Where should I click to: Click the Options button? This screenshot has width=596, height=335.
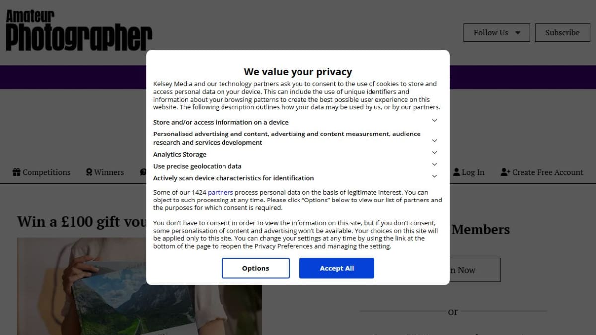pyautogui.click(x=255, y=268)
